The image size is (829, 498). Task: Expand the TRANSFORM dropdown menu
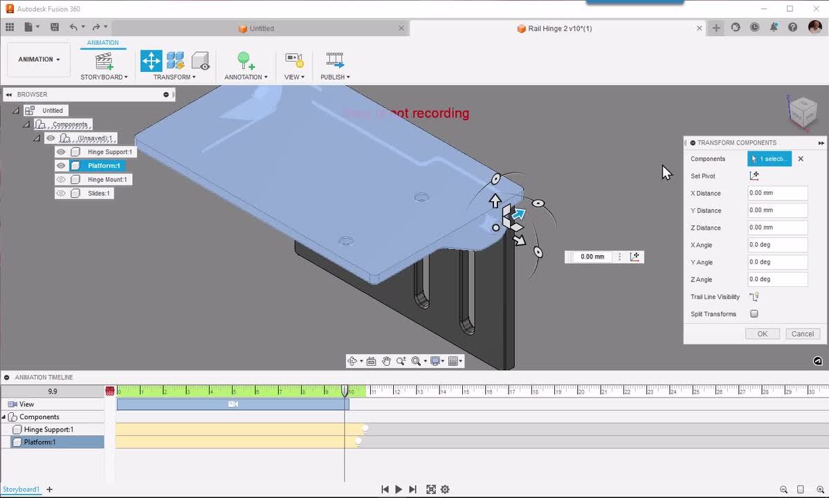(174, 77)
